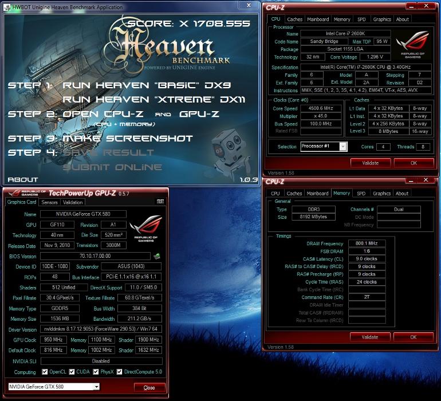Open the Mainboard tab in the upper CPU-Z
This screenshot has height=401, width=441.
click(x=318, y=19)
